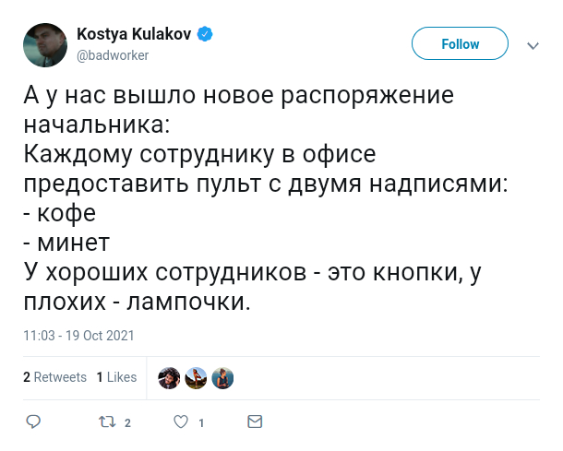Click the tweet's first line of text
This screenshot has height=451, width=563.
point(238,97)
